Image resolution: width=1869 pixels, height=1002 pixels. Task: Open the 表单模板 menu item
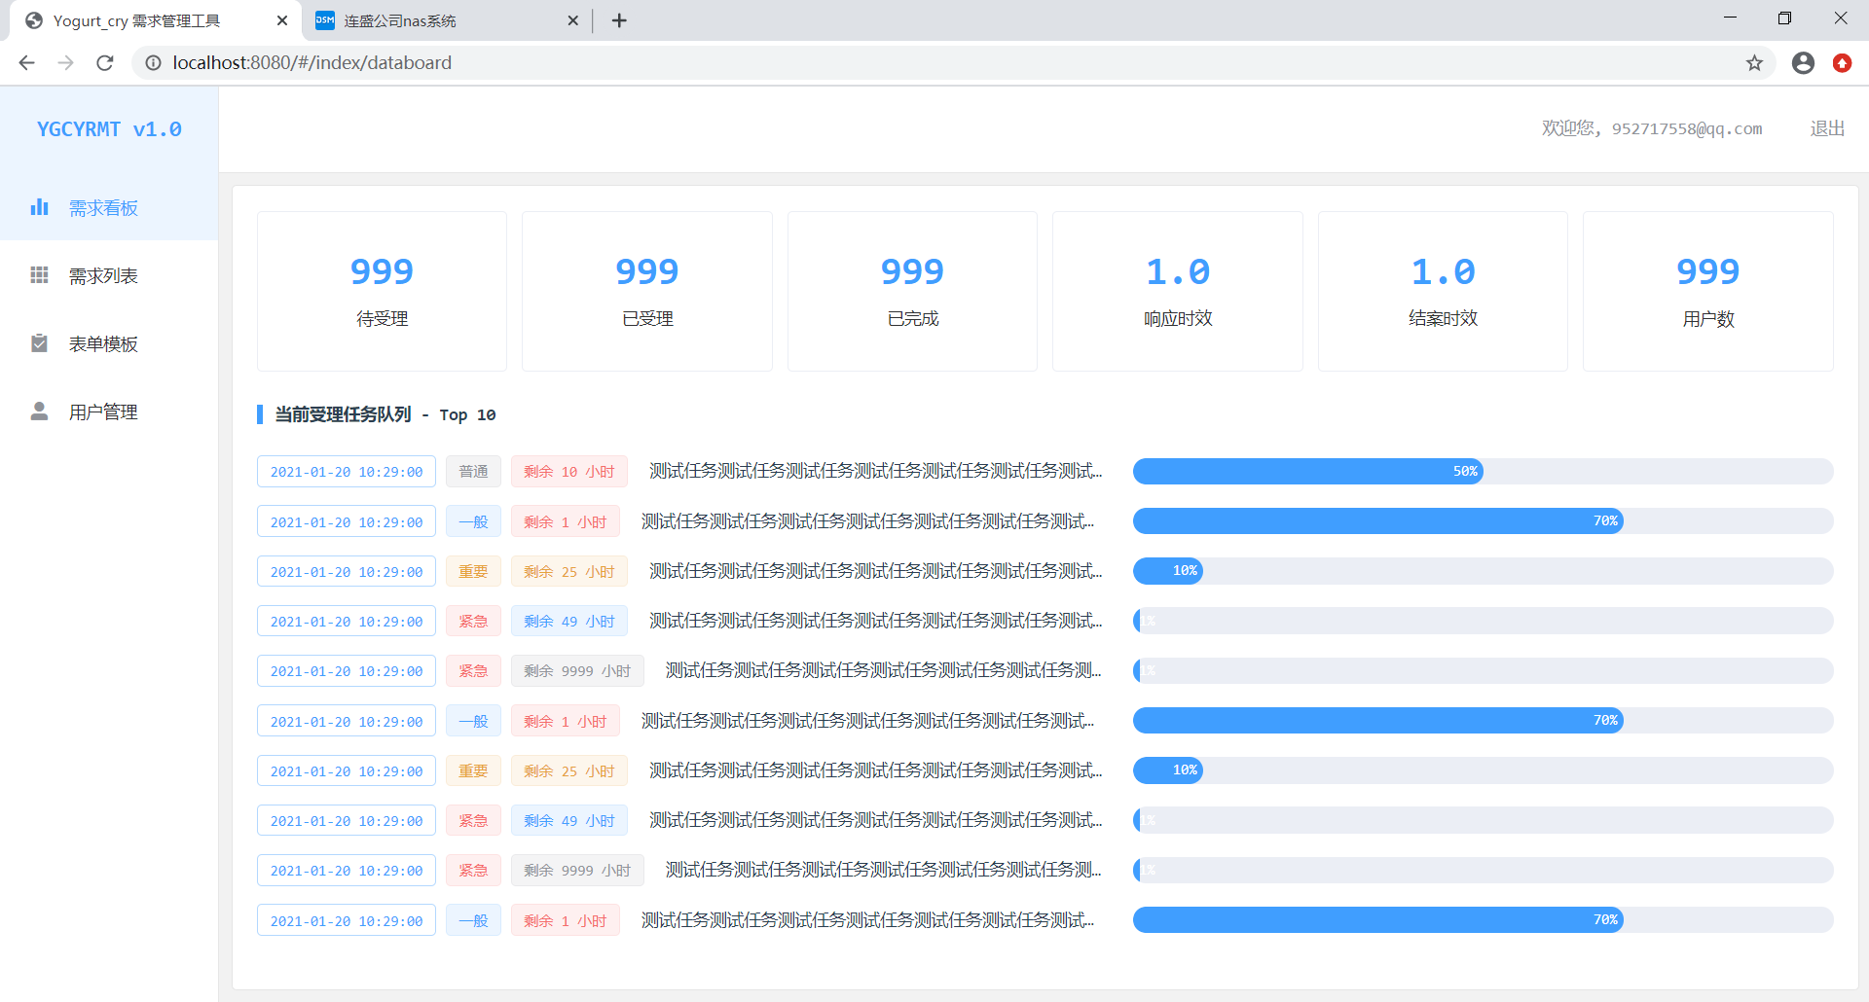pos(109,343)
